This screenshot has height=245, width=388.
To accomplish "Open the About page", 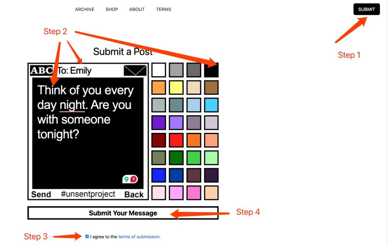I will pos(137,9).
